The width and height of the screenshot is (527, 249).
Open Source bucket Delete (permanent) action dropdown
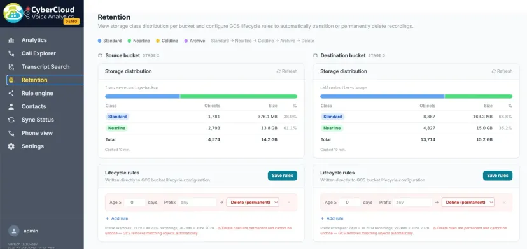tap(253, 203)
